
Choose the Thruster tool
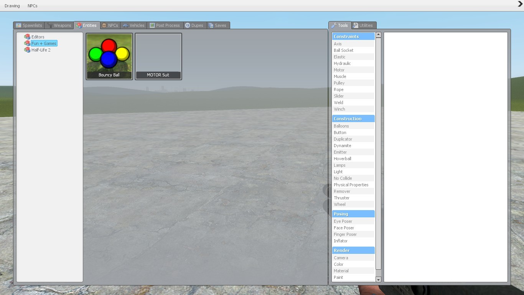(341, 198)
